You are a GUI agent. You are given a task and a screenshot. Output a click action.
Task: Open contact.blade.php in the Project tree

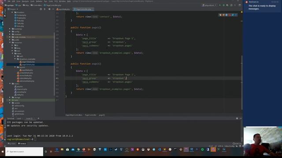(x=25, y=73)
